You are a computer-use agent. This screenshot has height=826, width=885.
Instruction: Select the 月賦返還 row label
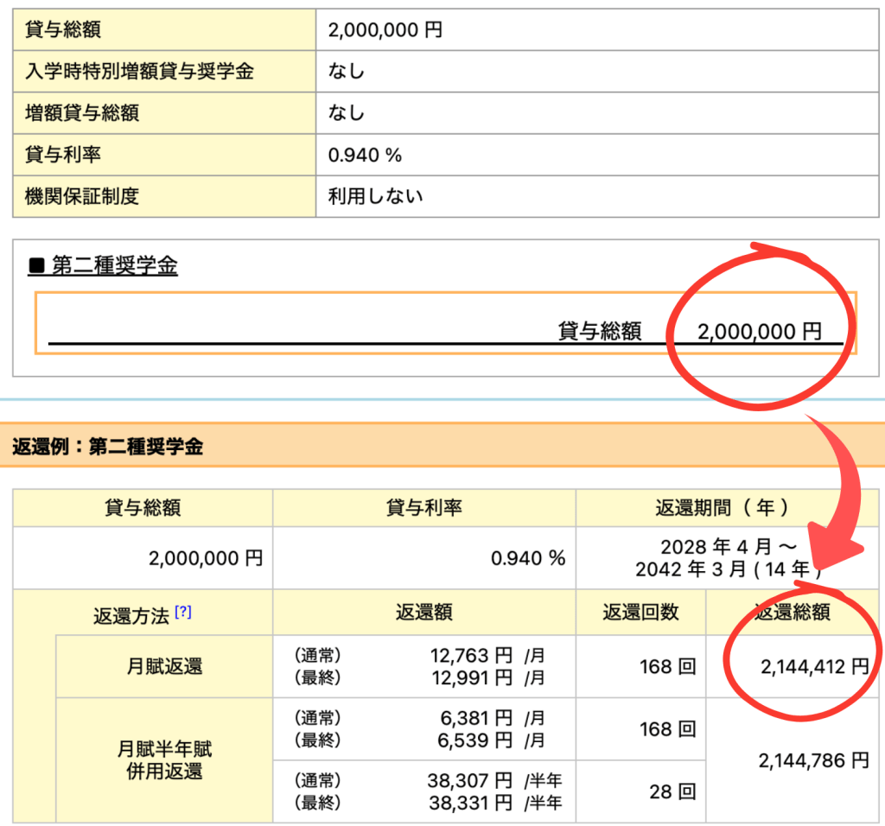164,666
